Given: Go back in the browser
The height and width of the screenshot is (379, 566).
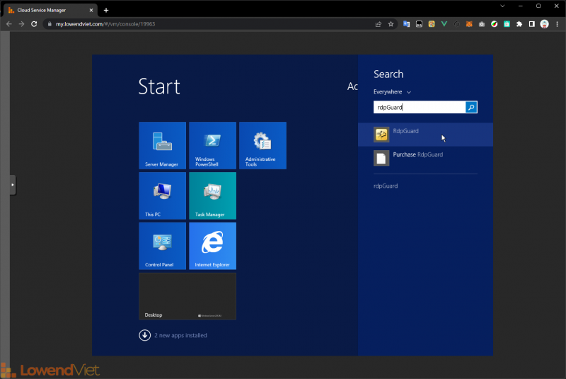Looking at the screenshot, I should pos(9,24).
